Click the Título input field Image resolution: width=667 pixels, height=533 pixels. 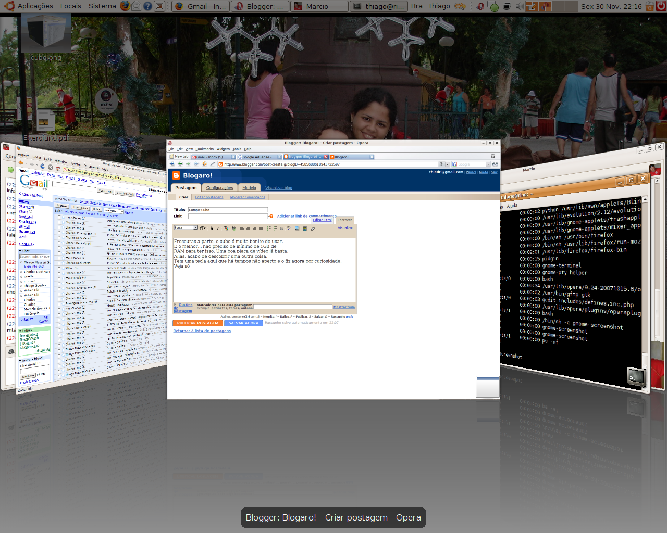click(228, 210)
